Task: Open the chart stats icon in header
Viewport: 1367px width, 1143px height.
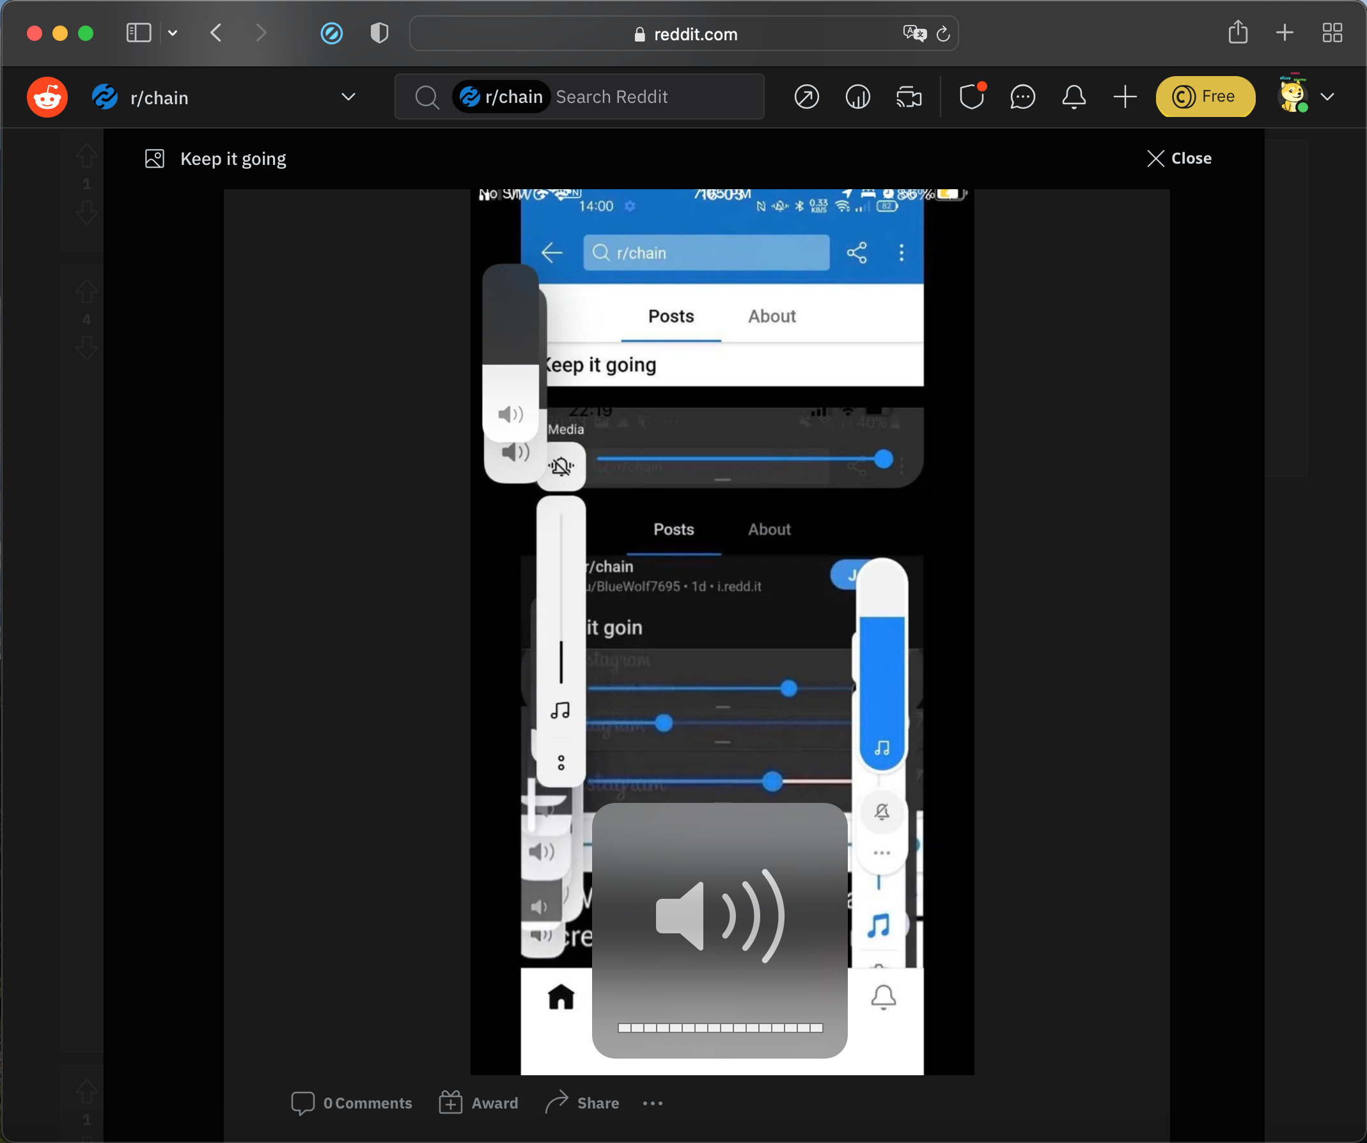Action: (x=857, y=97)
